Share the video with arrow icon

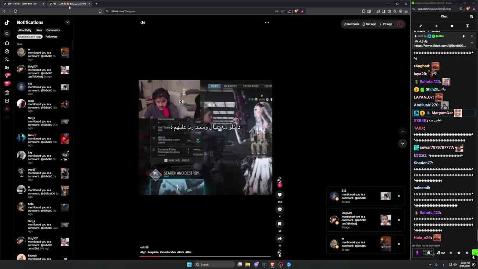[x=280, y=238]
